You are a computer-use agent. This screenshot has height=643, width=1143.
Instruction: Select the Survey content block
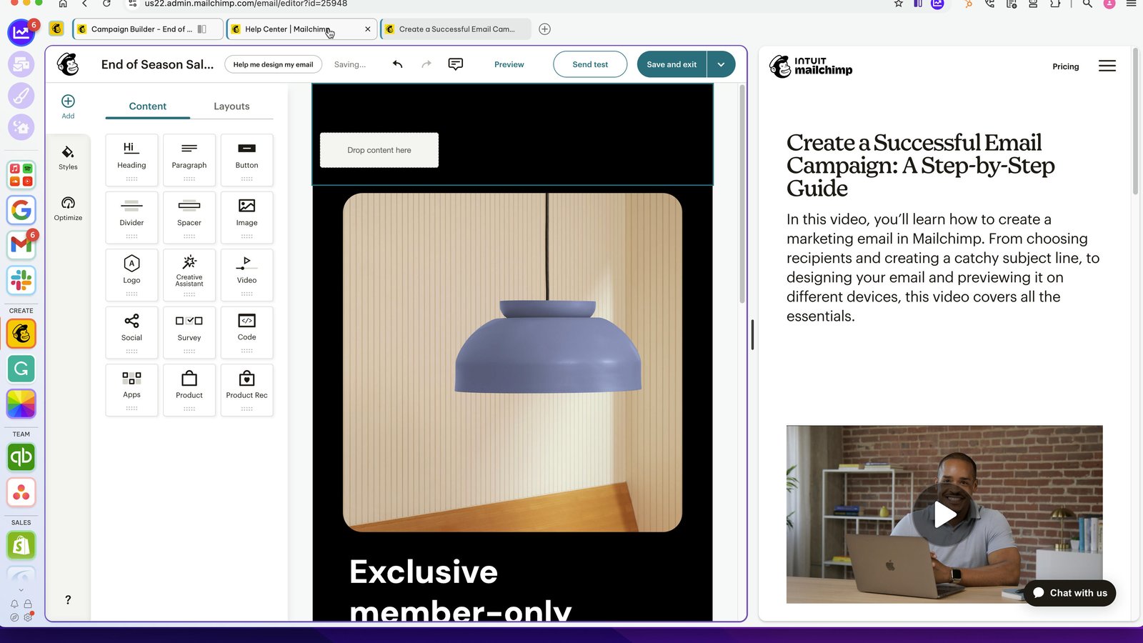[x=189, y=332]
